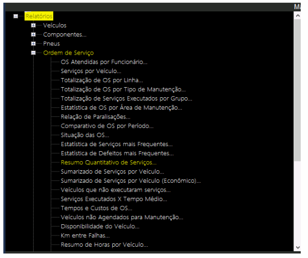Open Serviços Executados X Tempo Médio...
Screen dimensions: 308x258
click(x=114, y=199)
